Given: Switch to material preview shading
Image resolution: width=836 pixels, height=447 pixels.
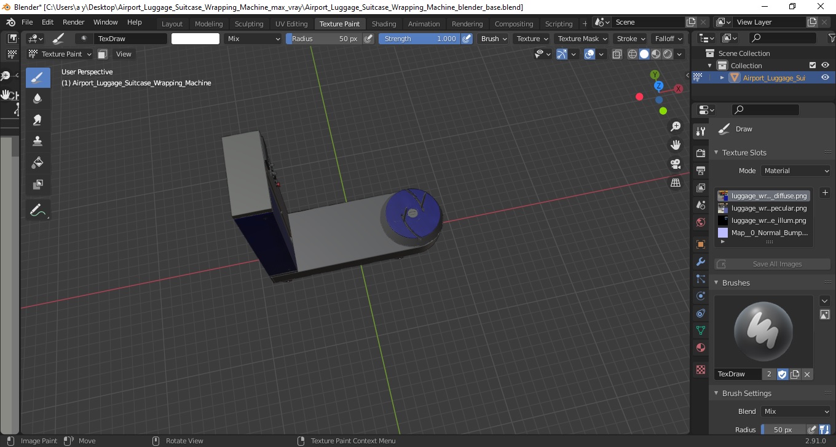Looking at the screenshot, I should click(656, 54).
